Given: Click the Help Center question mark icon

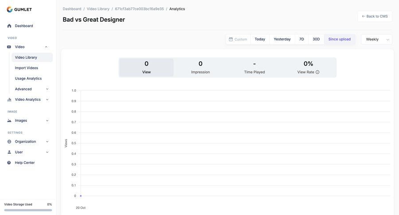Looking at the screenshot, I should click(x=9, y=163).
